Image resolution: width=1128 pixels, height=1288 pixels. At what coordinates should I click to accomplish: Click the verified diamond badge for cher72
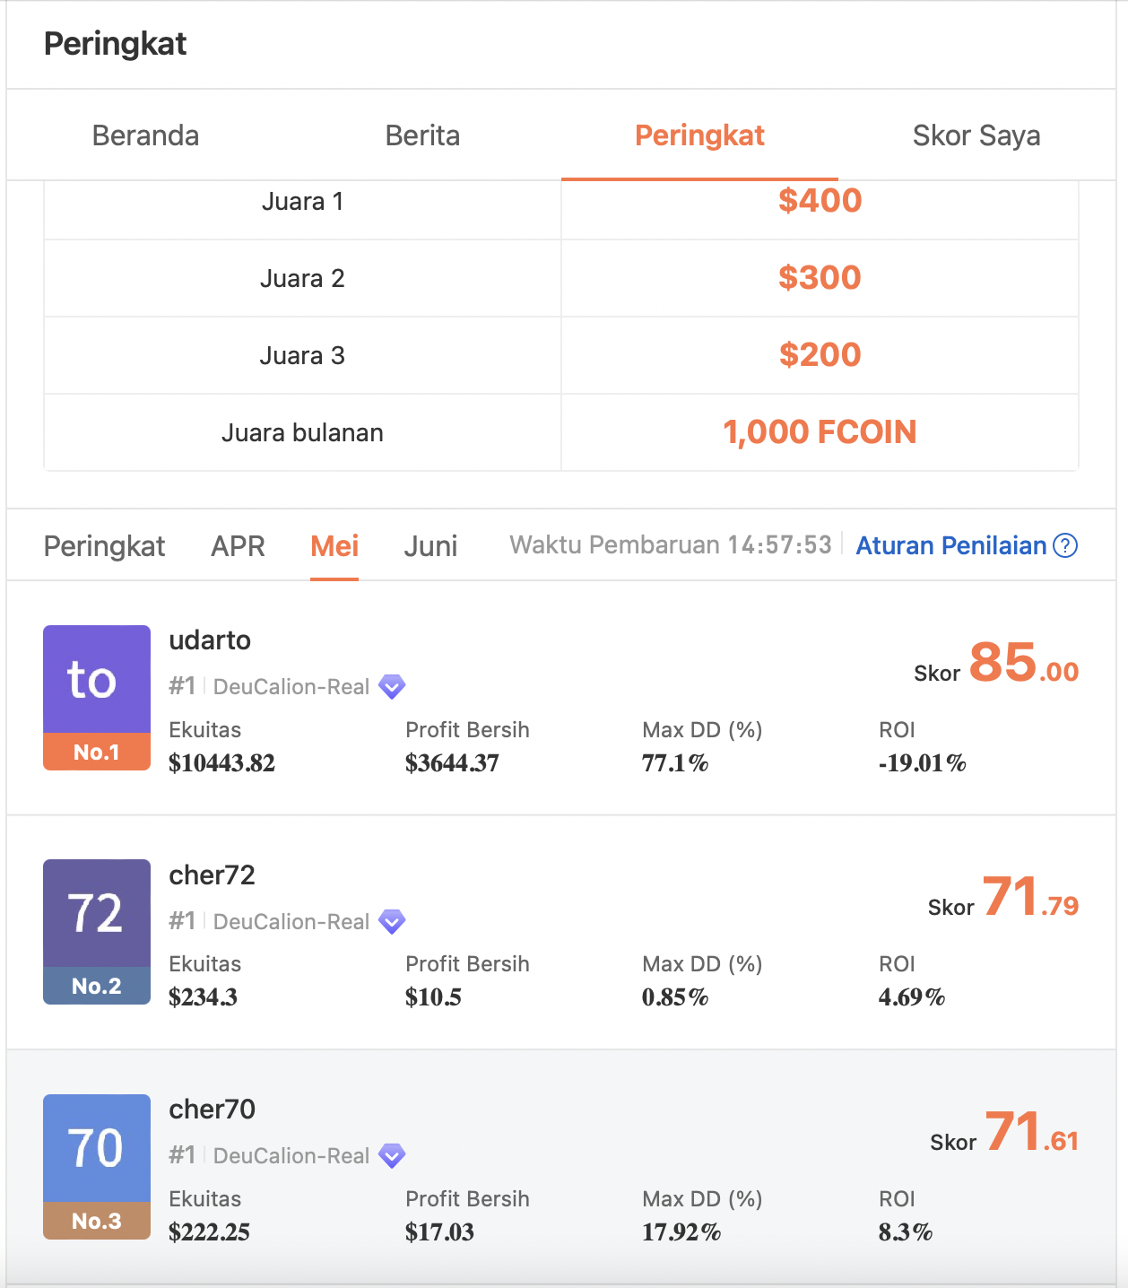pos(392,921)
